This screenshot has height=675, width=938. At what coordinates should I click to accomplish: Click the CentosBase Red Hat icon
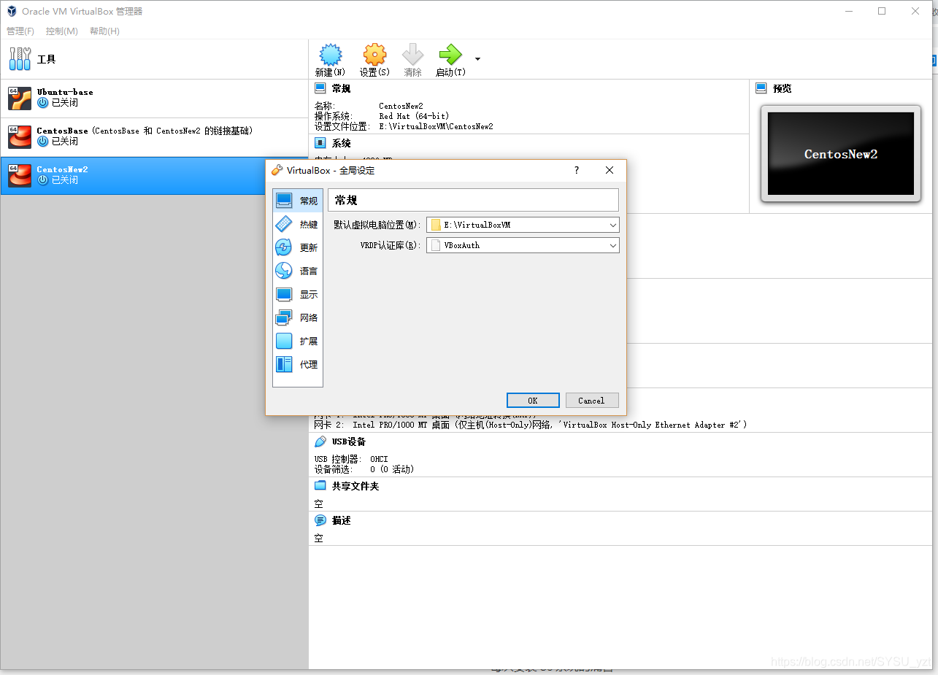click(x=20, y=136)
